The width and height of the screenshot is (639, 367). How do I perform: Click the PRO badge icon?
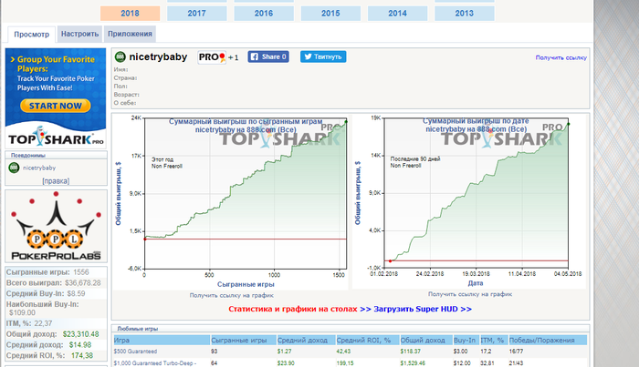coord(212,57)
